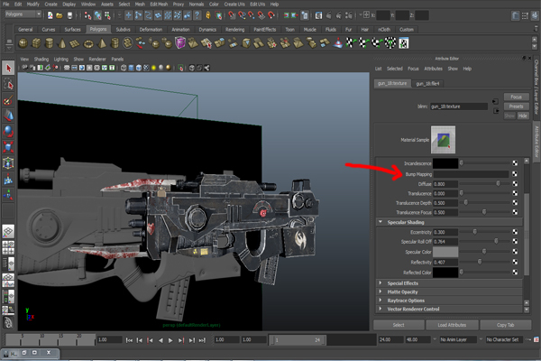This screenshot has height=361, width=541.
Task: Open the gun_18:file4 attribute tab
Action: pos(427,84)
